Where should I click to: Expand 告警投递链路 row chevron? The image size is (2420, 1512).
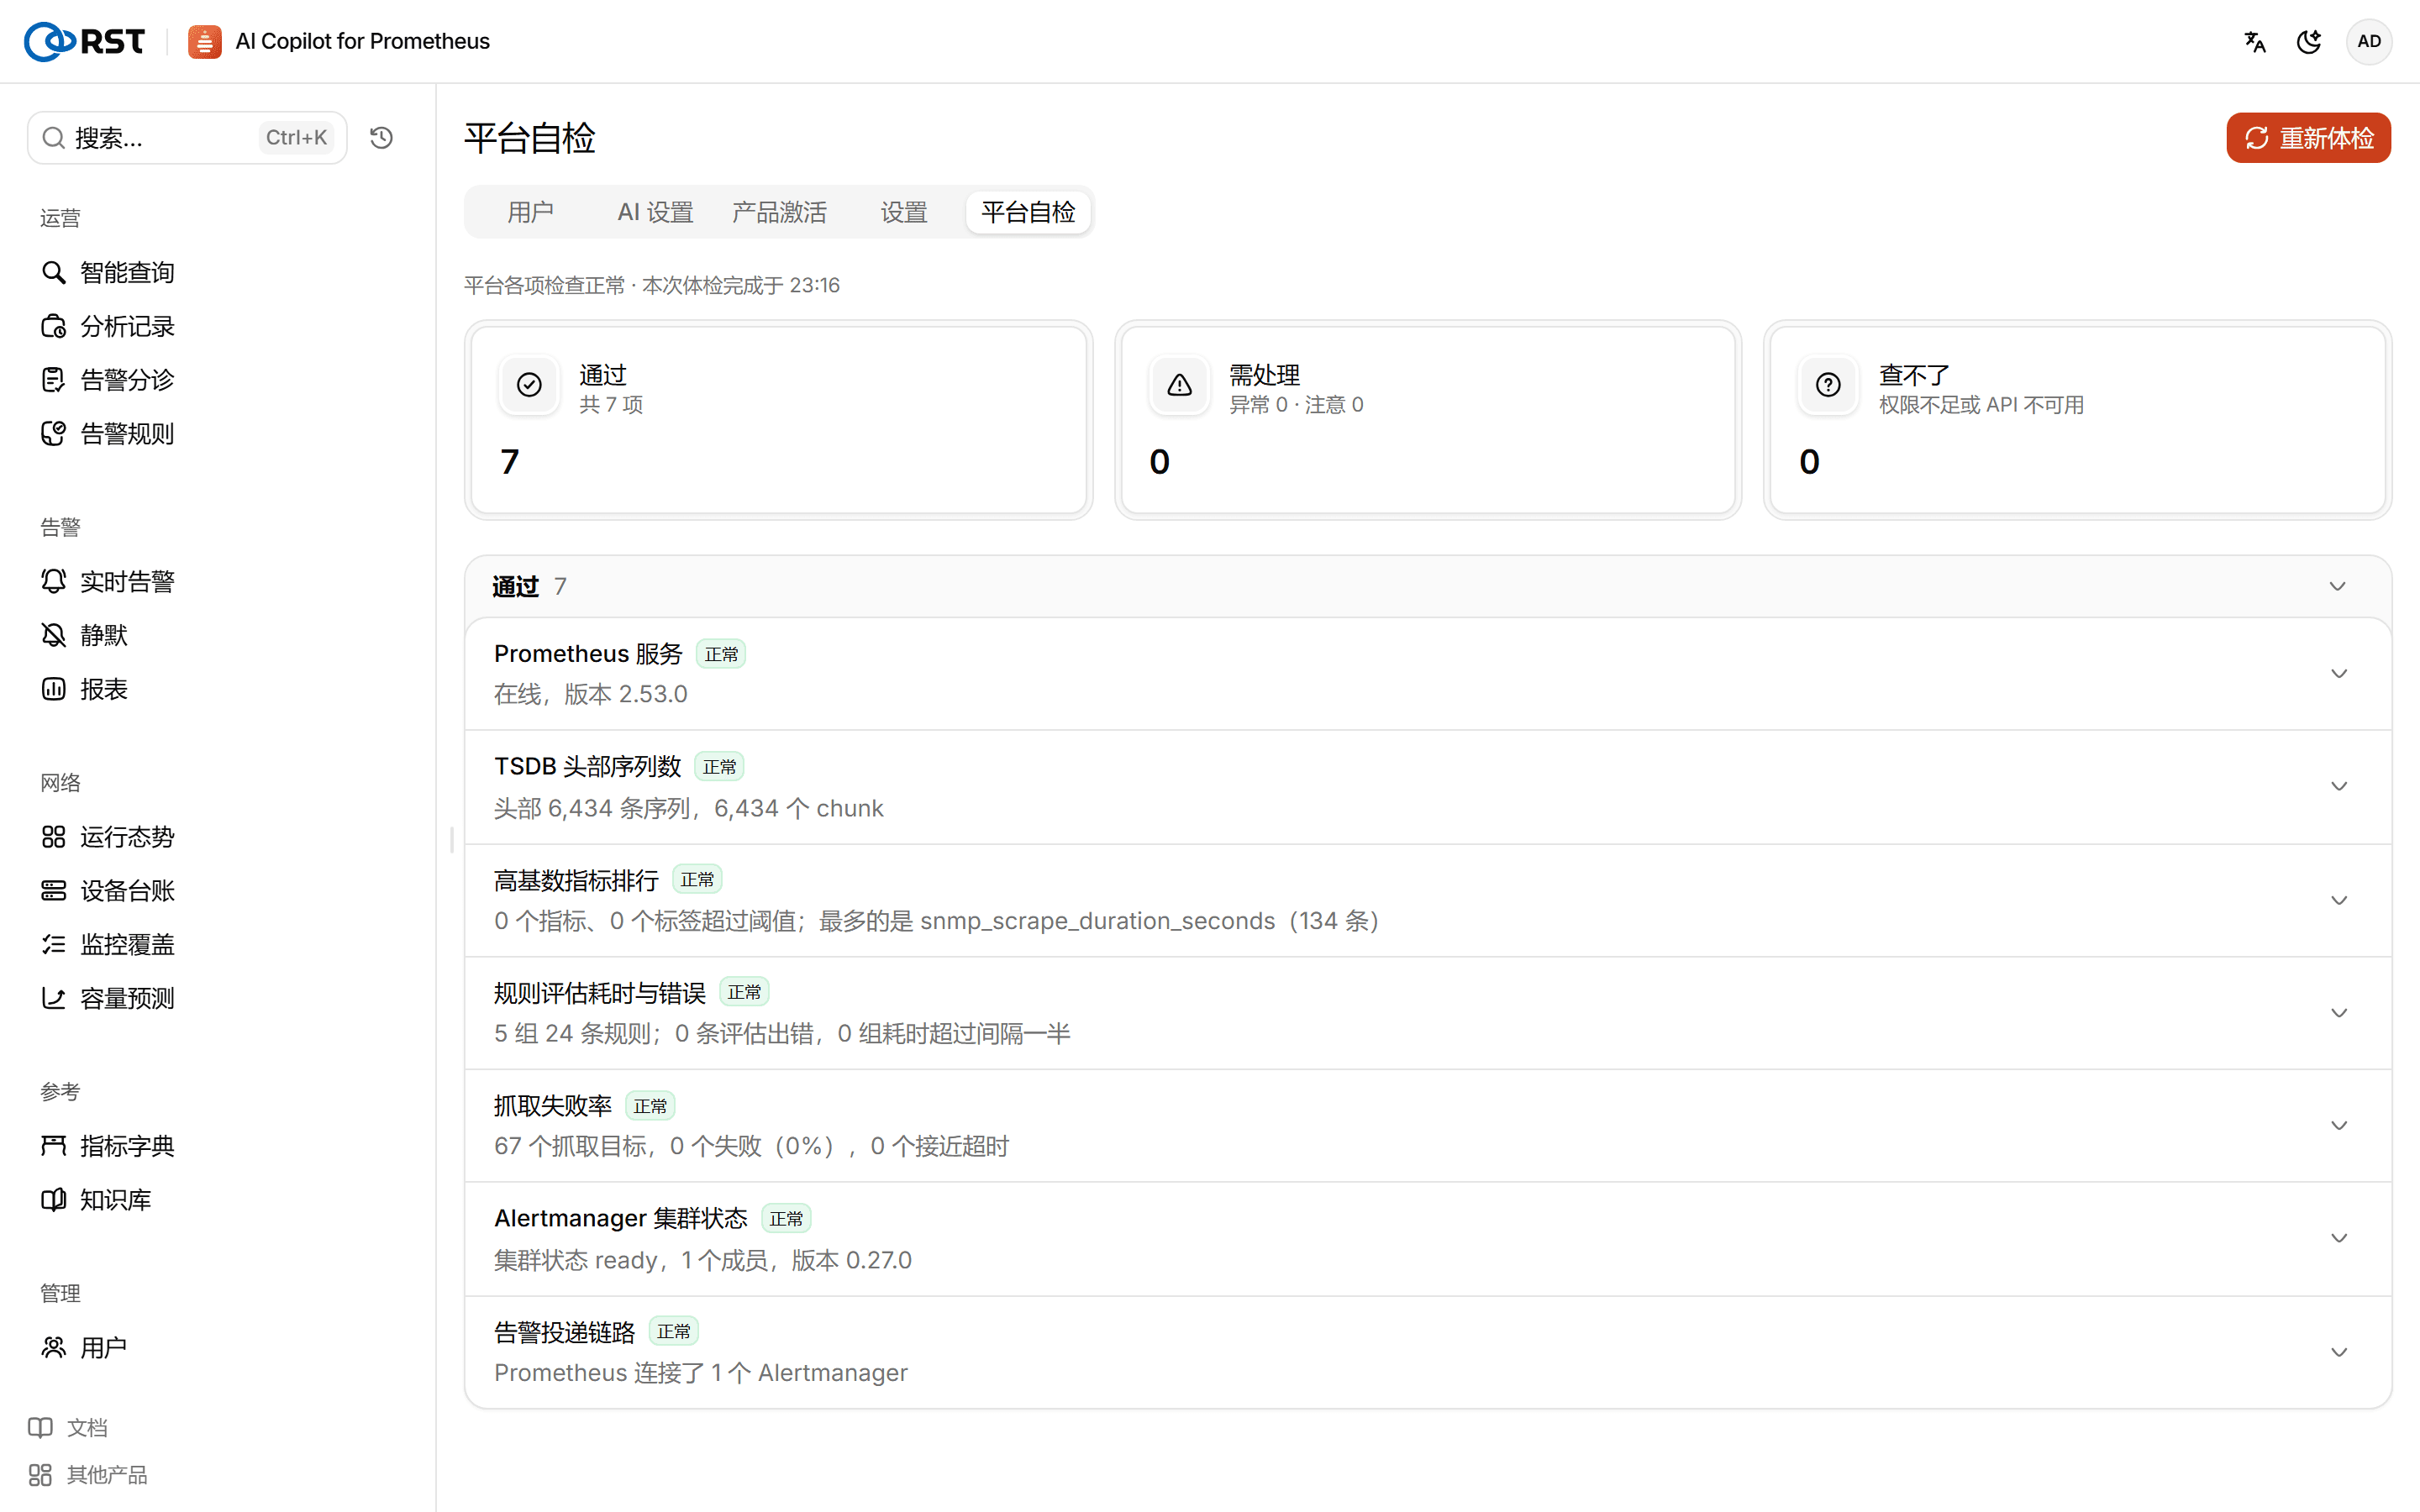2339,1352
